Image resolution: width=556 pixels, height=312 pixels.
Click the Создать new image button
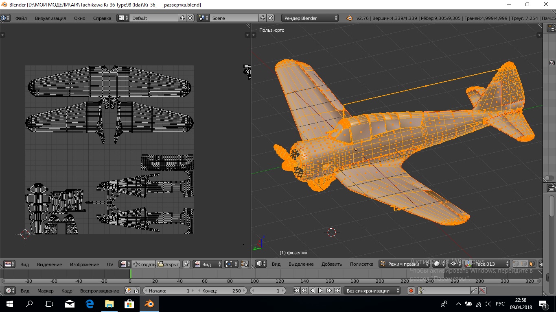[x=144, y=264]
